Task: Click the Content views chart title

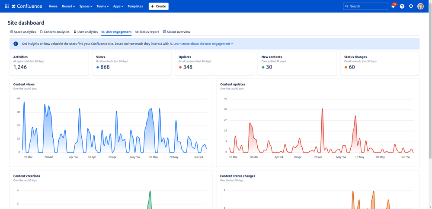Action: (24, 84)
